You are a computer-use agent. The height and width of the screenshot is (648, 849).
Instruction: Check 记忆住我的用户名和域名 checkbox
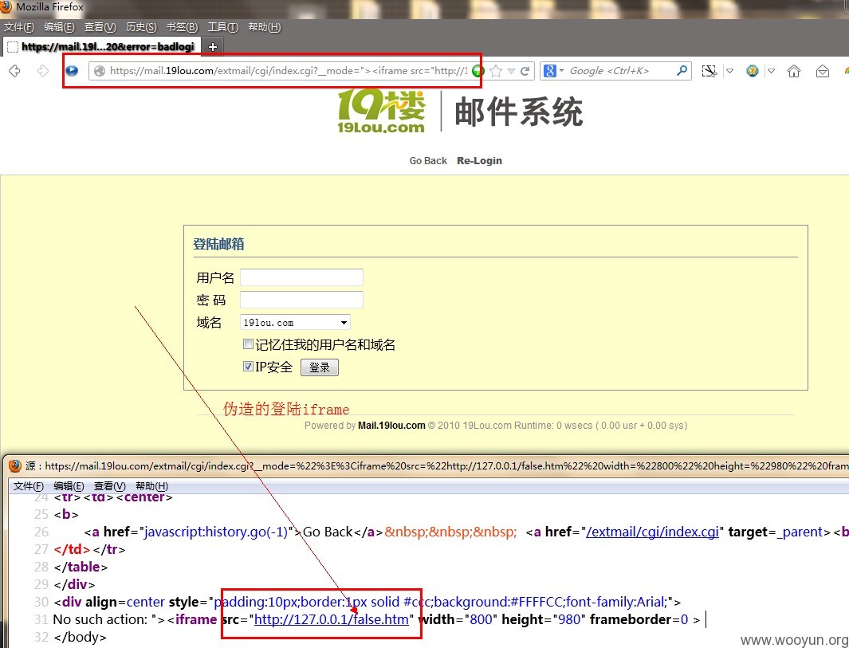pos(248,344)
